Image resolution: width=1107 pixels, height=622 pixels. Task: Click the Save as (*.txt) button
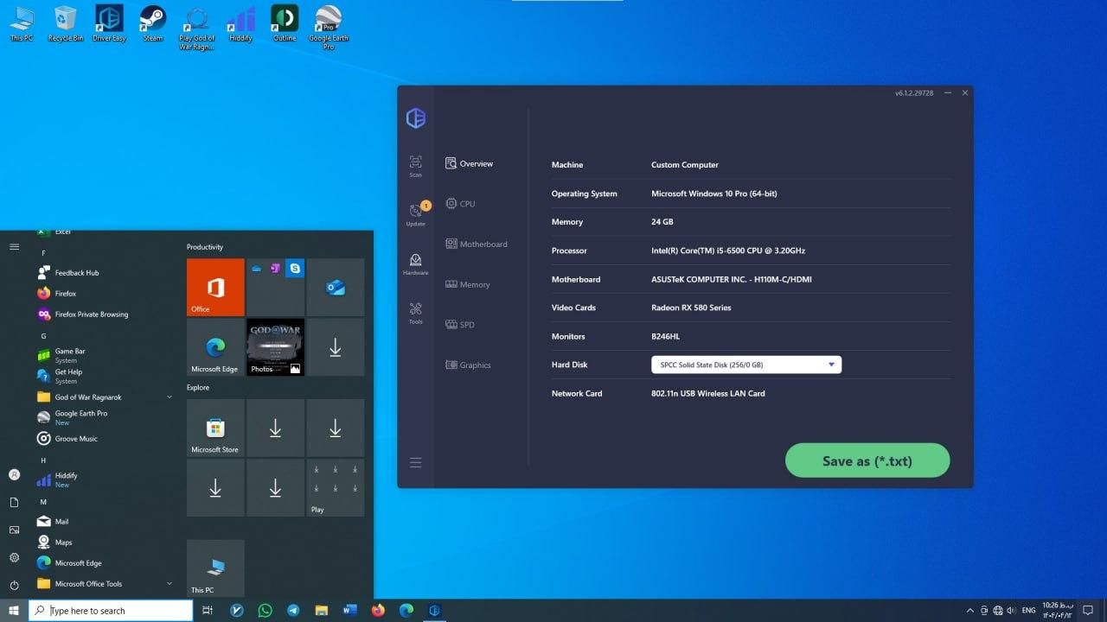(867, 460)
